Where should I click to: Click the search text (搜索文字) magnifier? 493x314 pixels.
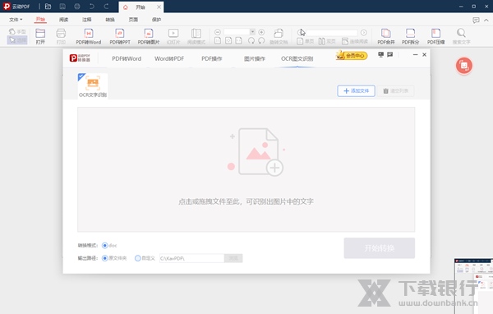461,36
